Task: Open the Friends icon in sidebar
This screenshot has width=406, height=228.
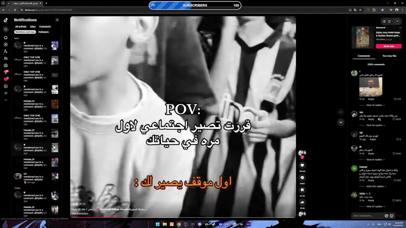Action: (6, 59)
